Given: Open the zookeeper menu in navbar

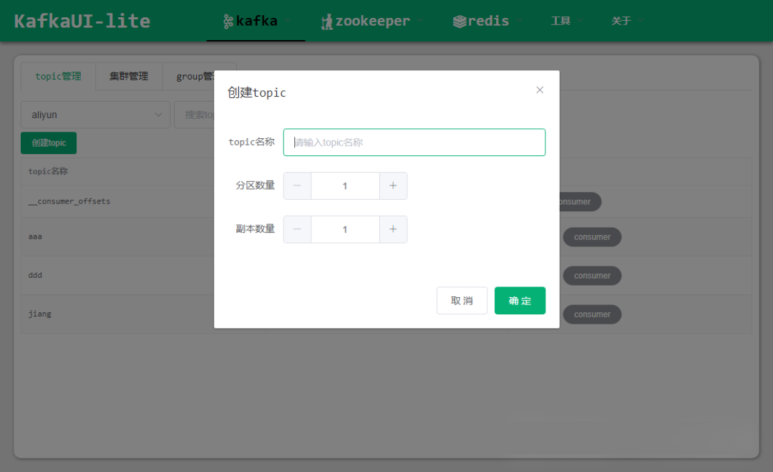Looking at the screenshot, I should pos(371,21).
